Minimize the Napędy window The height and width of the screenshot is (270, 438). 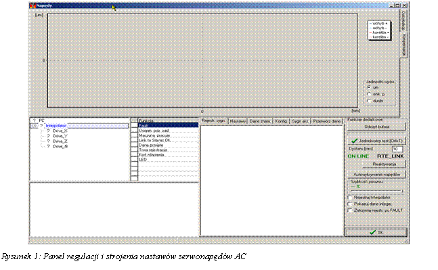tap(391, 5)
